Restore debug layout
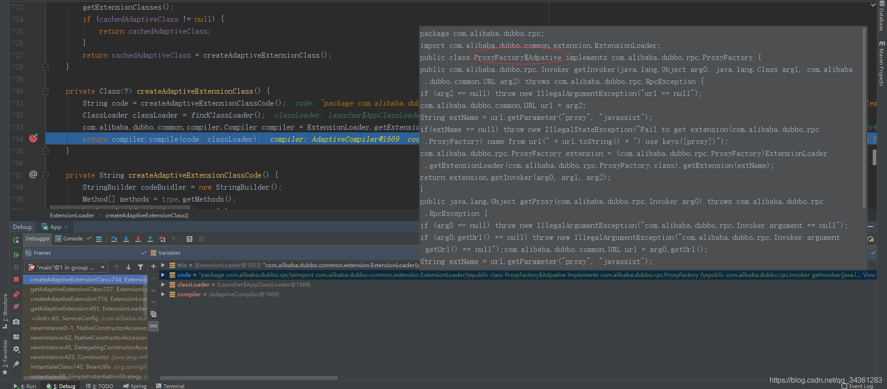This screenshot has width=887, height=389. (16, 337)
